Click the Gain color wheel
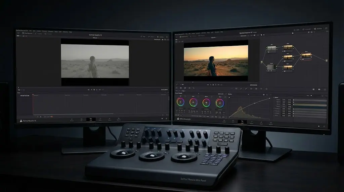Viewport: 344px width, 192px height. click(206, 102)
